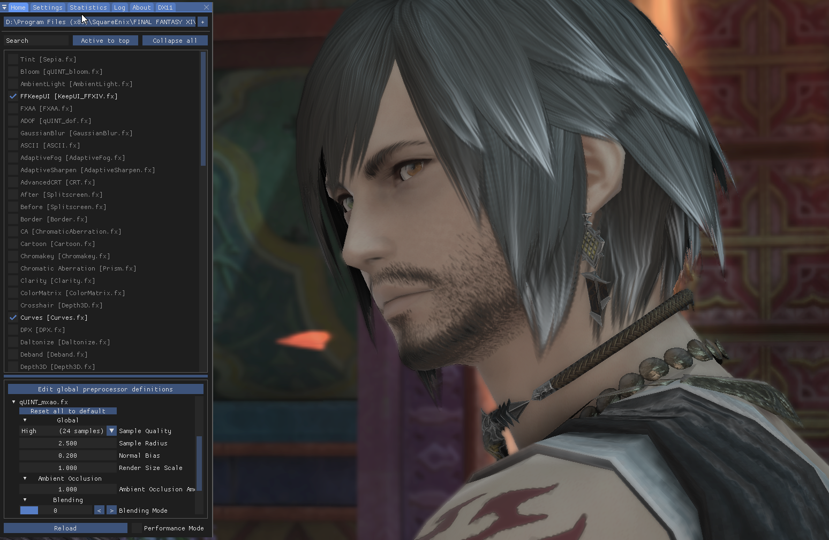Click Reset all to default
This screenshot has width=829, height=540.
pyautogui.click(x=68, y=411)
